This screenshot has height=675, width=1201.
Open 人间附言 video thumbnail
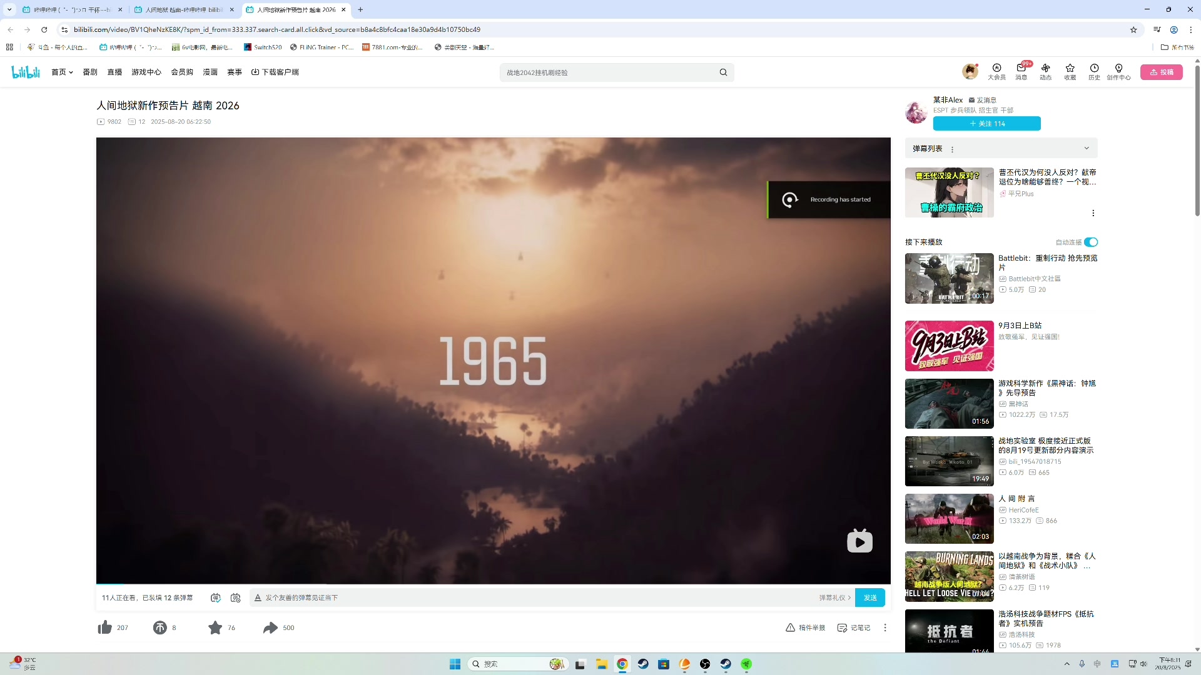pyautogui.click(x=949, y=519)
